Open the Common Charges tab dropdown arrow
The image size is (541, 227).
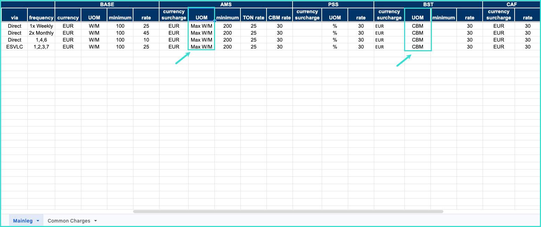click(x=96, y=221)
